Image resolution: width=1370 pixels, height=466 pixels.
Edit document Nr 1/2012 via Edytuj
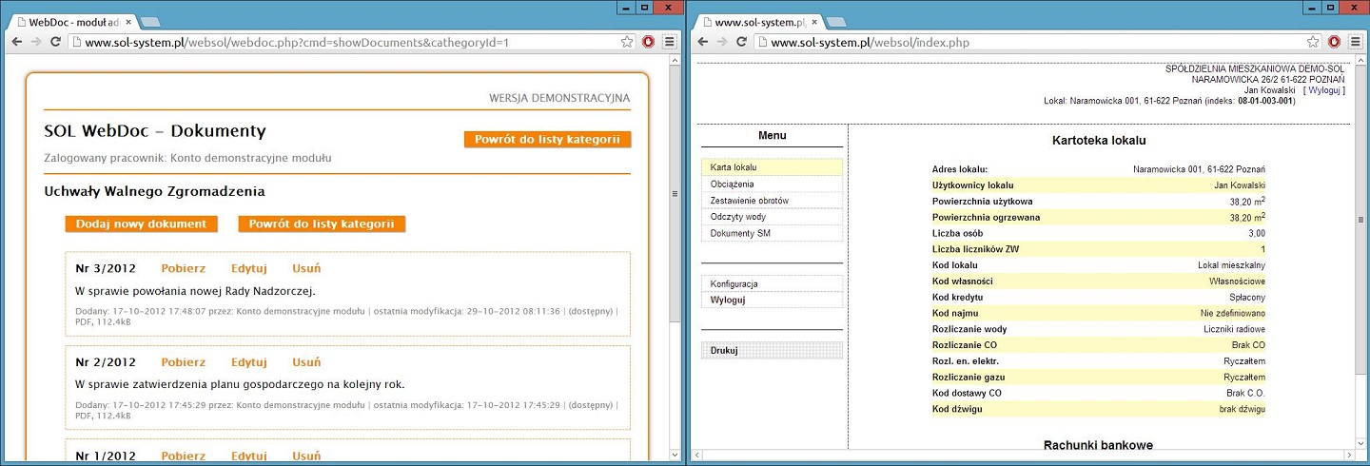249,456
